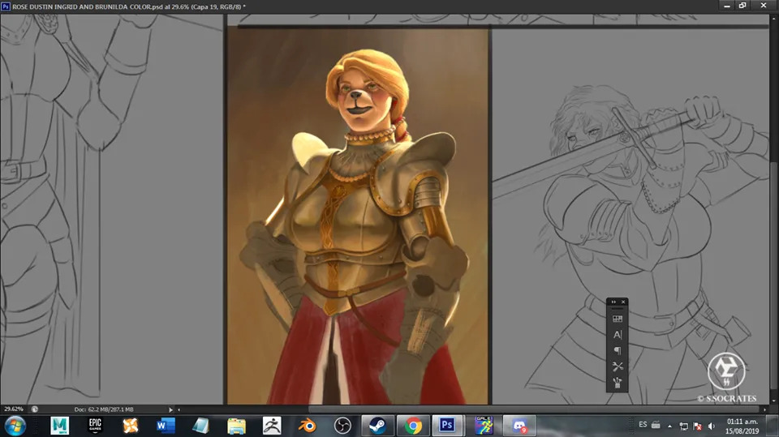The image size is (779, 437).
Task: Switch to Photoshop taskbar button
Action: 447,426
